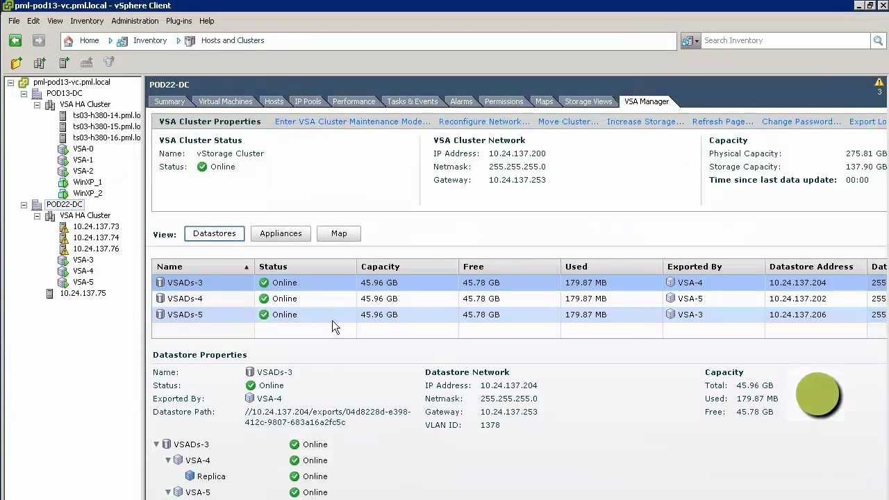889x500 pixels.
Task: Collapse VSADs-3 in datastore properties tree
Action: 156,444
